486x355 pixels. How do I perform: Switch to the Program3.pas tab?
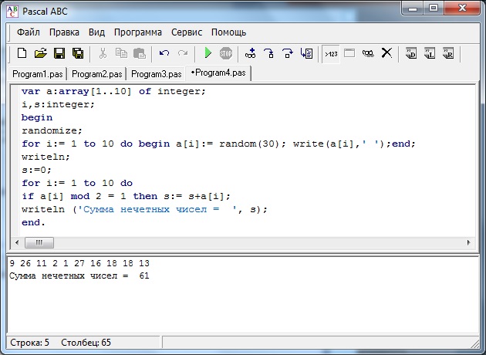point(156,74)
